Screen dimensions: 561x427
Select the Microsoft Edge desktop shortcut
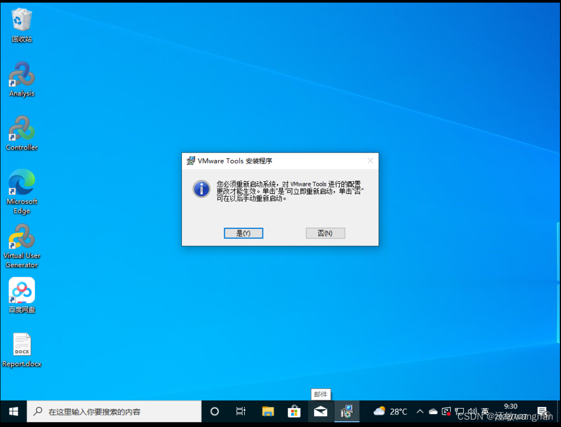[22, 192]
